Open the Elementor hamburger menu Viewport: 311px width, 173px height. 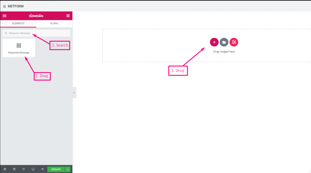pos(5,16)
